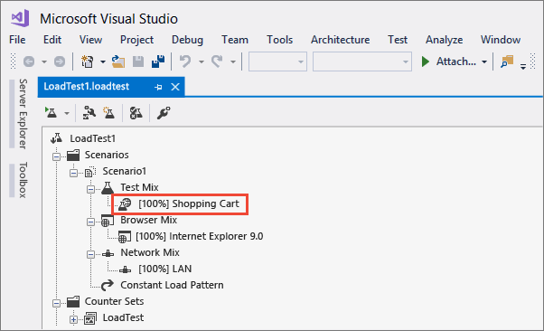Image resolution: width=544 pixels, height=331 pixels.
Task: Click the Navigate Forward toolbar arrow
Action: pyautogui.click(x=60, y=61)
